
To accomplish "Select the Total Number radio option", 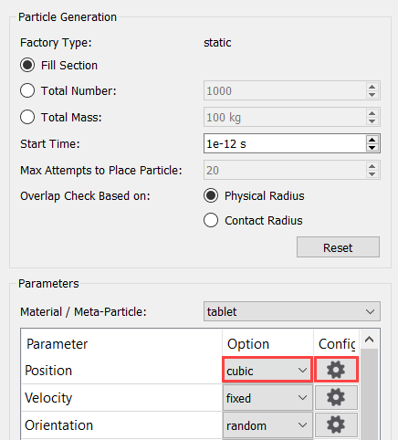I will pyautogui.click(x=27, y=90).
